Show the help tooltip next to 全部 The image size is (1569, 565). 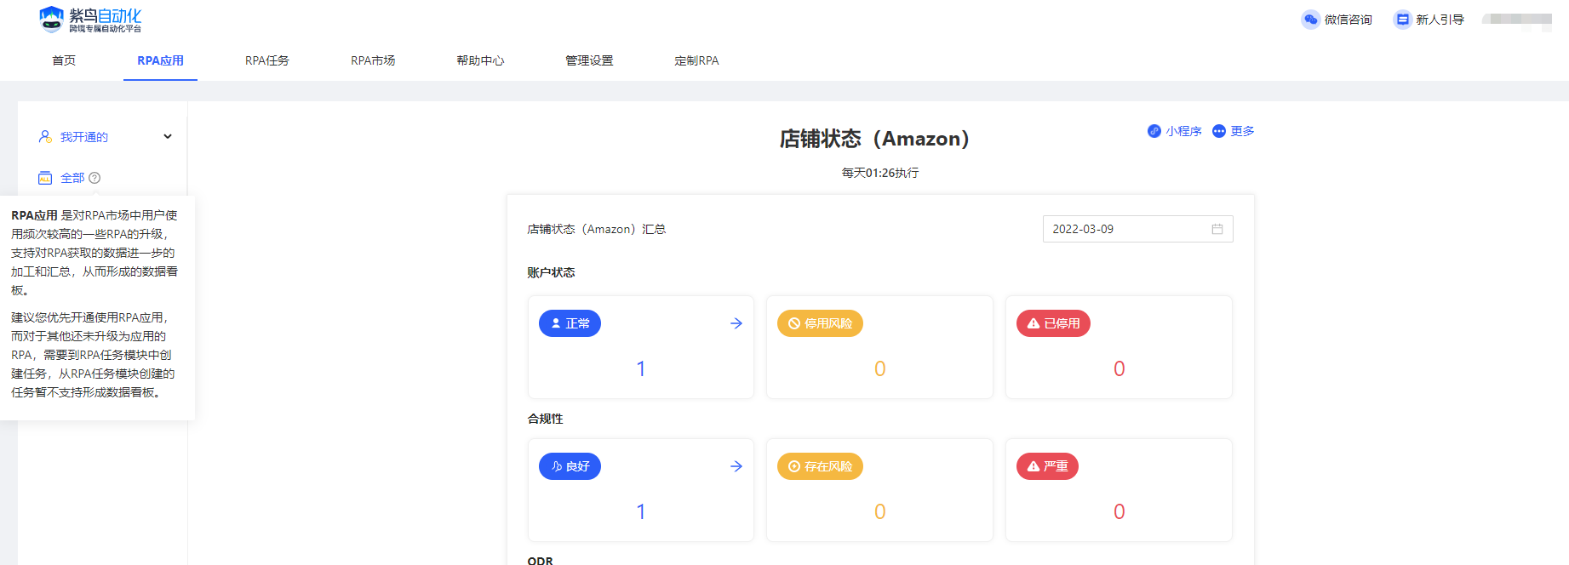[x=94, y=178]
